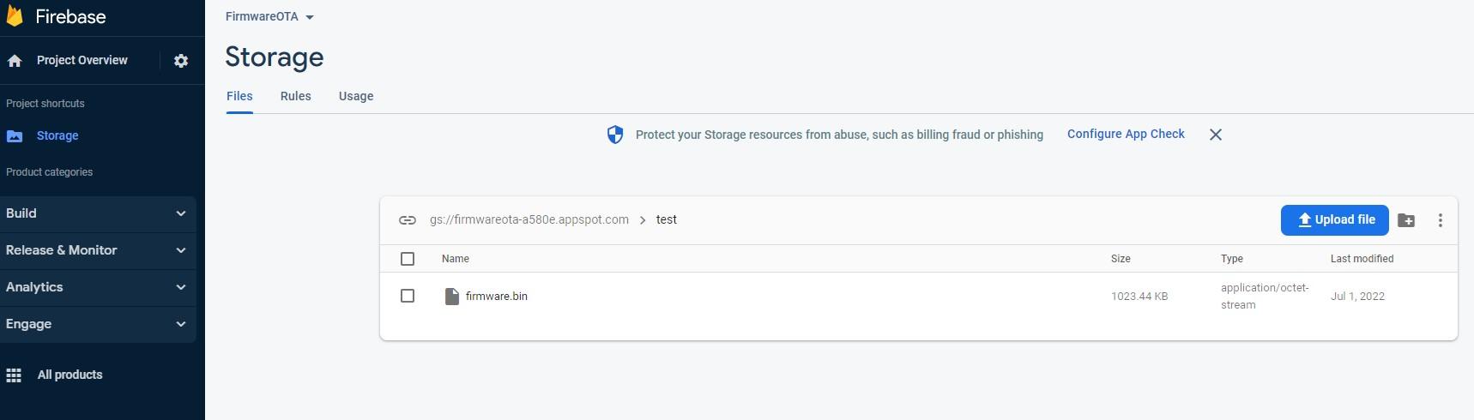Expand the Build category

click(x=98, y=213)
